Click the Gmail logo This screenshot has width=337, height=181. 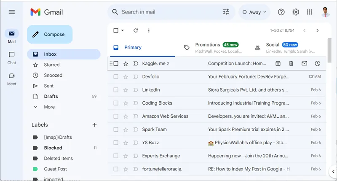tap(47, 12)
